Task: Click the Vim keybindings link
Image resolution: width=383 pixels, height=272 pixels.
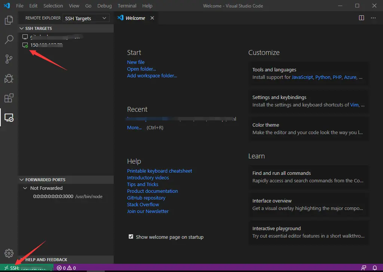Action: coord(354,105)
